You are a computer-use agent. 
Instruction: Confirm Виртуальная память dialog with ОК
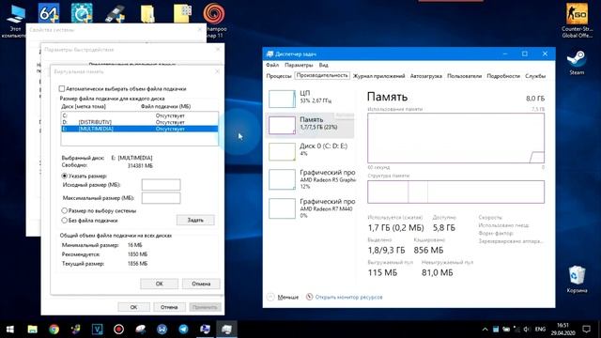(159, 284)
